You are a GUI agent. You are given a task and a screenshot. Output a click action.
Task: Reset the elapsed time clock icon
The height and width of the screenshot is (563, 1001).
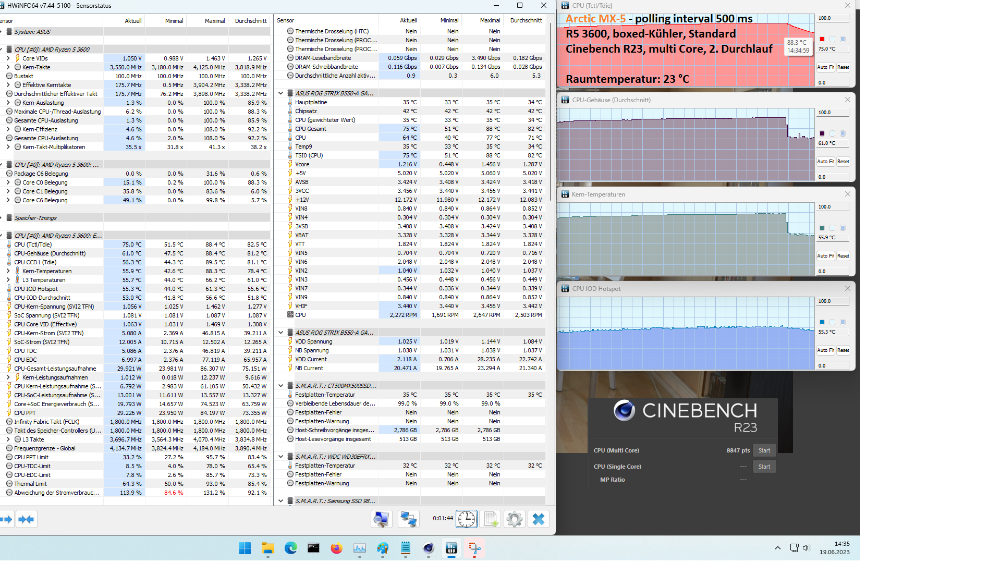pos(466,519)
